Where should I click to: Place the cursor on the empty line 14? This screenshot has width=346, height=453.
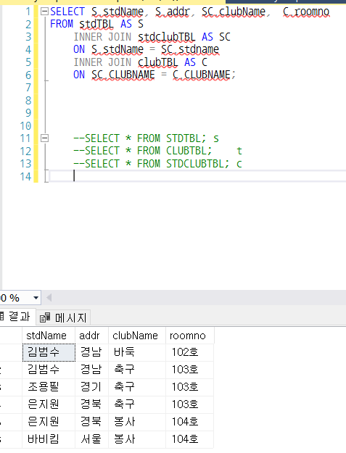pyautogui.click(x=198, y=176)
